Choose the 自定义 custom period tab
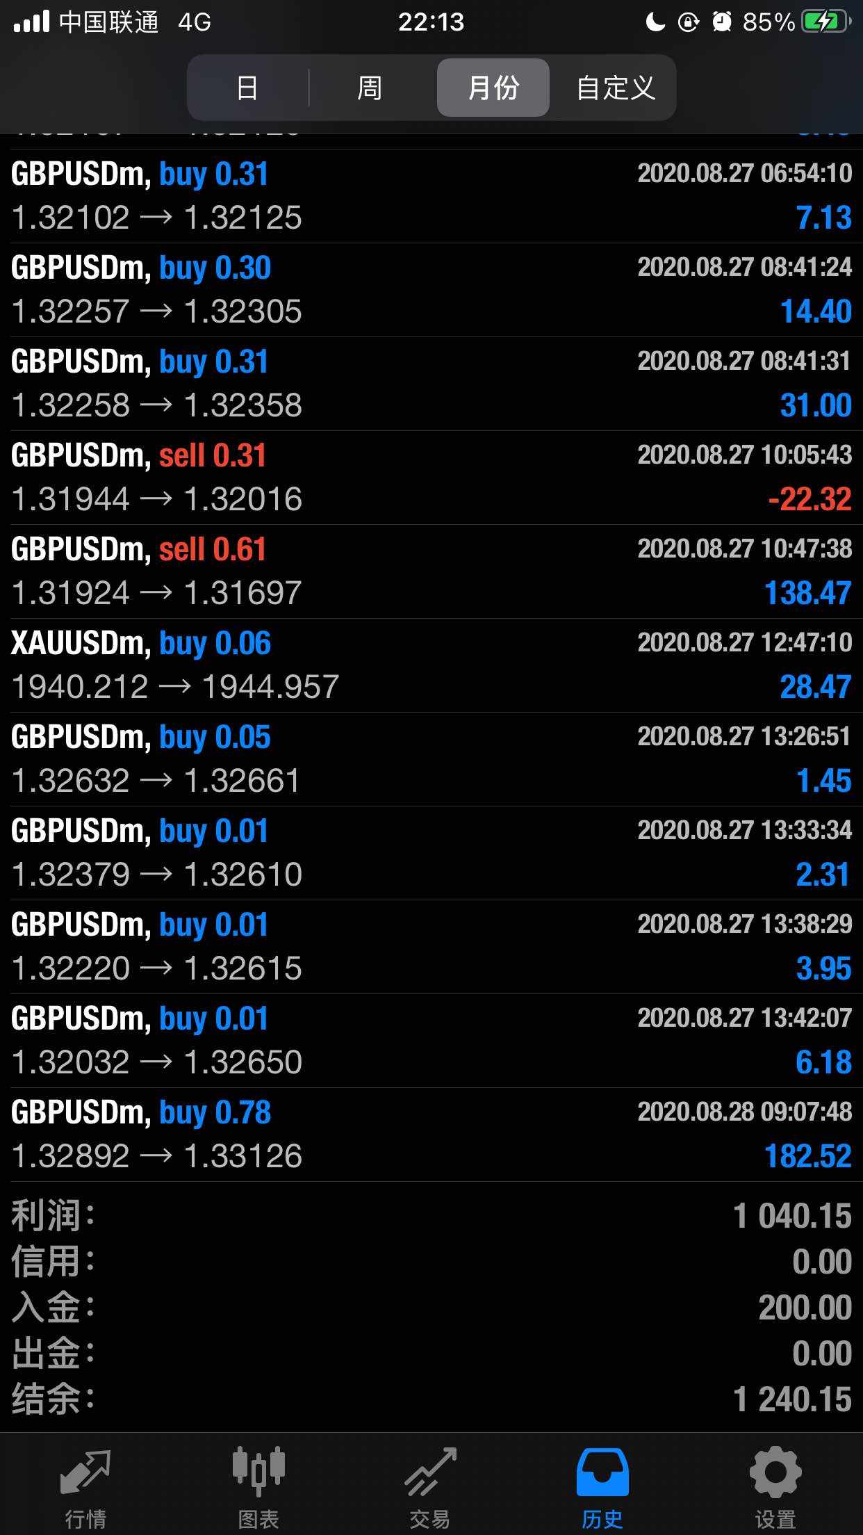 [x=616, y=88]
